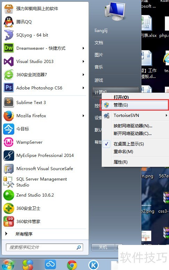Click the 搜索程序和文件 search box

pyautogui.click(x=45, y=247)
